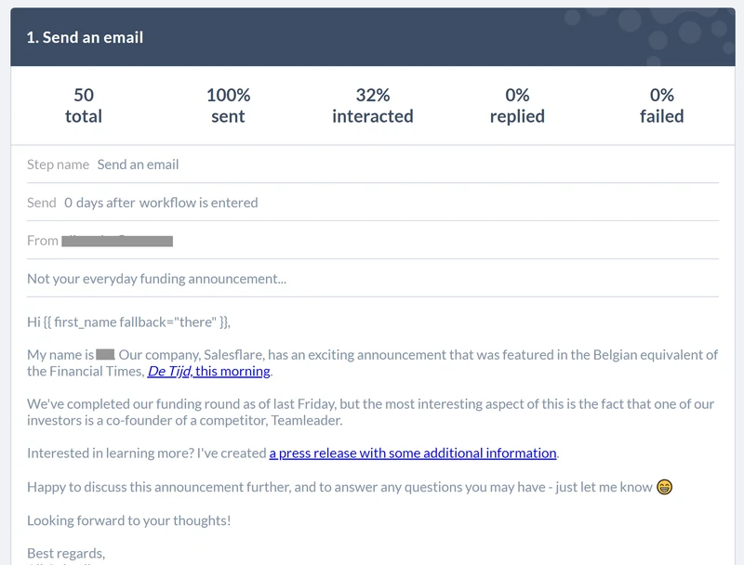The image size is (744, 565).
Task: Click the redacted name in 'My name is'
Action: pyautogui.click(x=105, y=355)
